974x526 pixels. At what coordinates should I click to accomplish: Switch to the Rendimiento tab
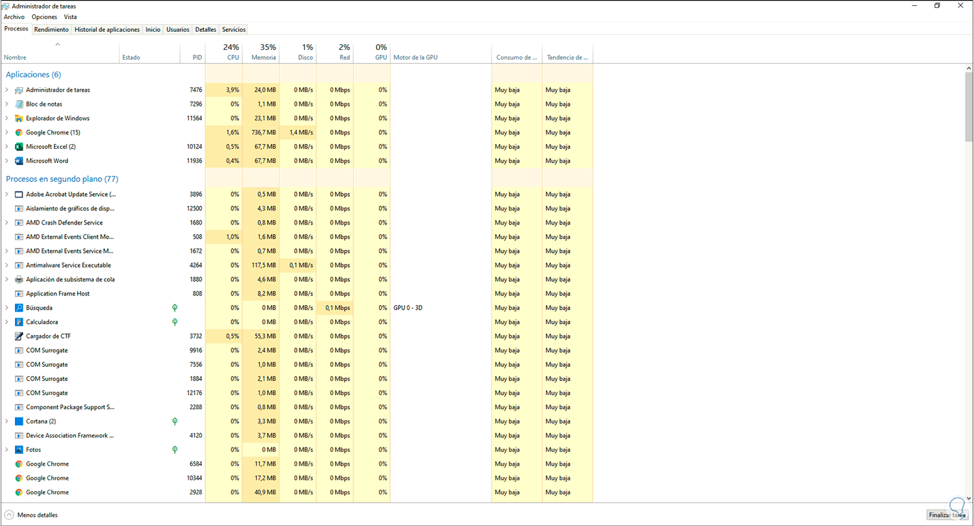click(x=51, y=29)
